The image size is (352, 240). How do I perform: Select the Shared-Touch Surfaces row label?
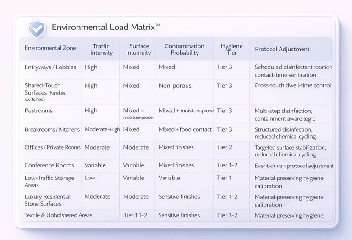(45, 92)
